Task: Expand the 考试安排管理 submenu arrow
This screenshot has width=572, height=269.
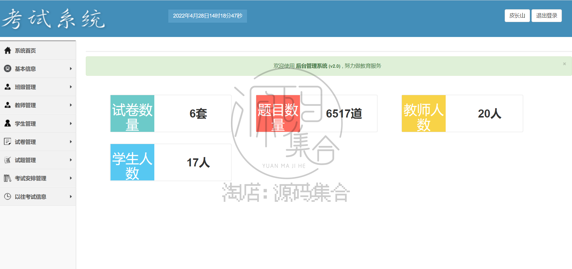Action: point(71,178)
